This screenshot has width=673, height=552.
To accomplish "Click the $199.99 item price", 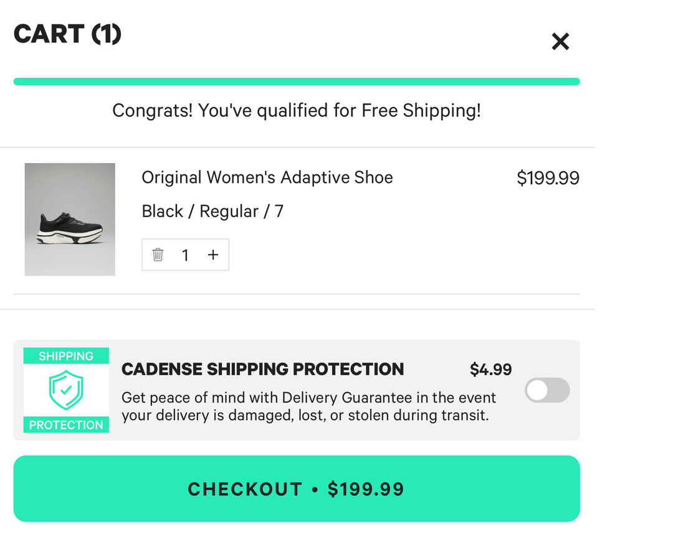I will [548, 178].
